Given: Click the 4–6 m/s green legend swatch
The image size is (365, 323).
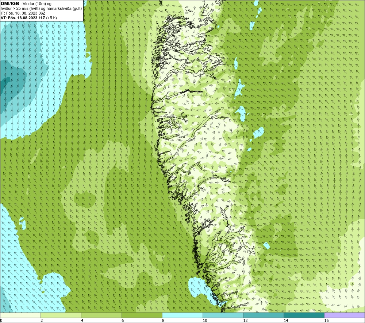Looking at the screenshot, I should pyautogui.click(x=101, y=315).
